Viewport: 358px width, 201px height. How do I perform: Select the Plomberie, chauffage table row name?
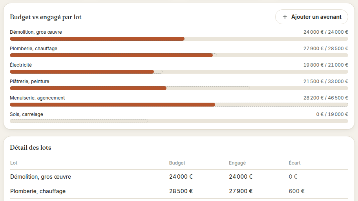[x=38, y=191]
